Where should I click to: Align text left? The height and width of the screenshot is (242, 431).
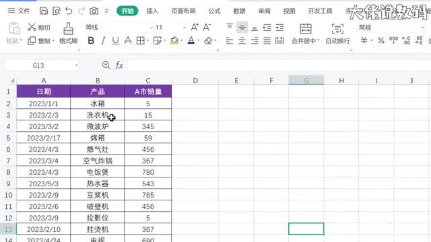230,41
